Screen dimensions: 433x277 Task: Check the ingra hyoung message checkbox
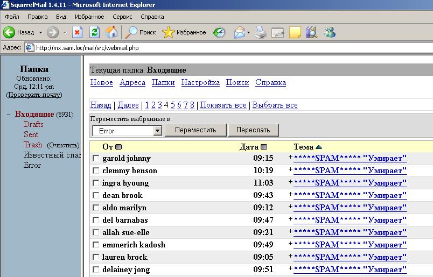96,183
